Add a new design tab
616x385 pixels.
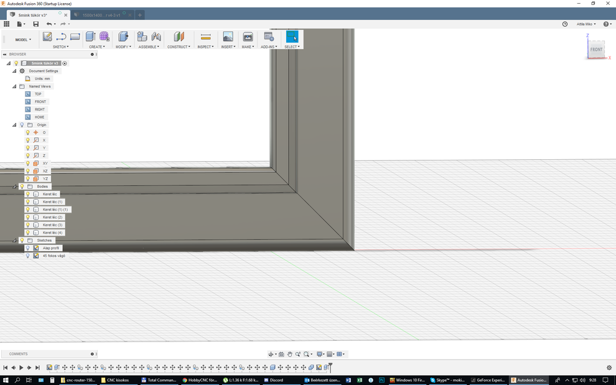click(x=139, y=15)
